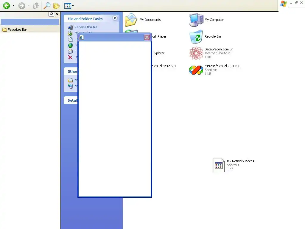The width and height of the screenshot is (305, 229).
Task: Click the Windows flag logo throbber
Action: coord(284,4)
